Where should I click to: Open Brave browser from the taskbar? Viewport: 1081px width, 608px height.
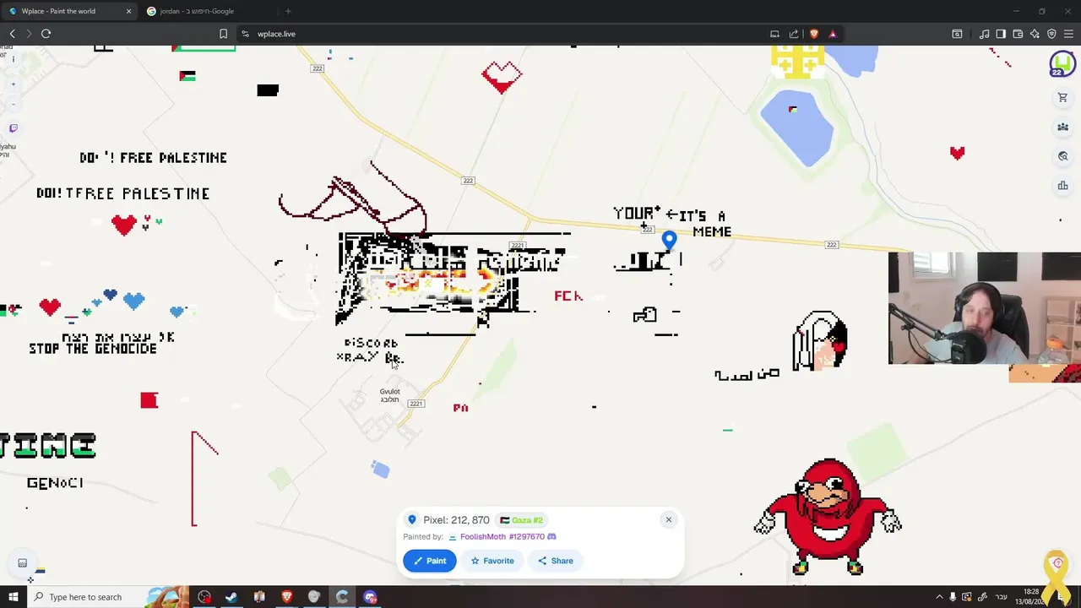[x=287, y=597]
